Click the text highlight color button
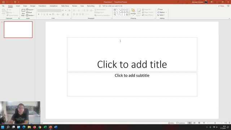 pyautogui.click(x=63, y=14)
